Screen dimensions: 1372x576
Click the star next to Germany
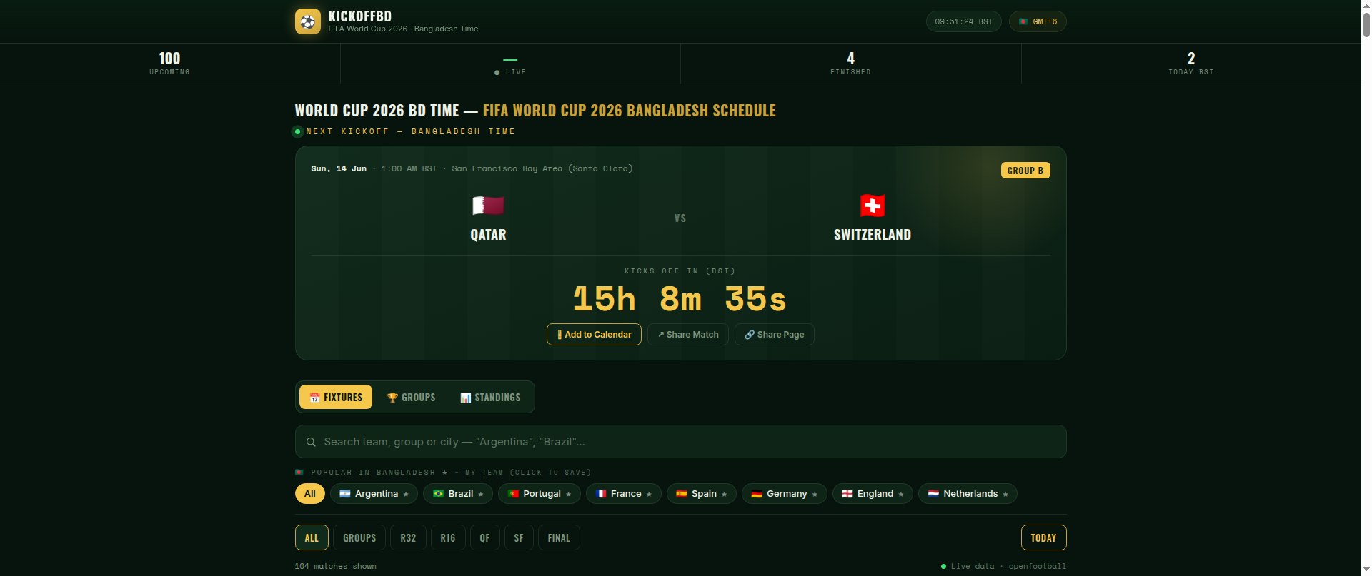tap(815, 494)
